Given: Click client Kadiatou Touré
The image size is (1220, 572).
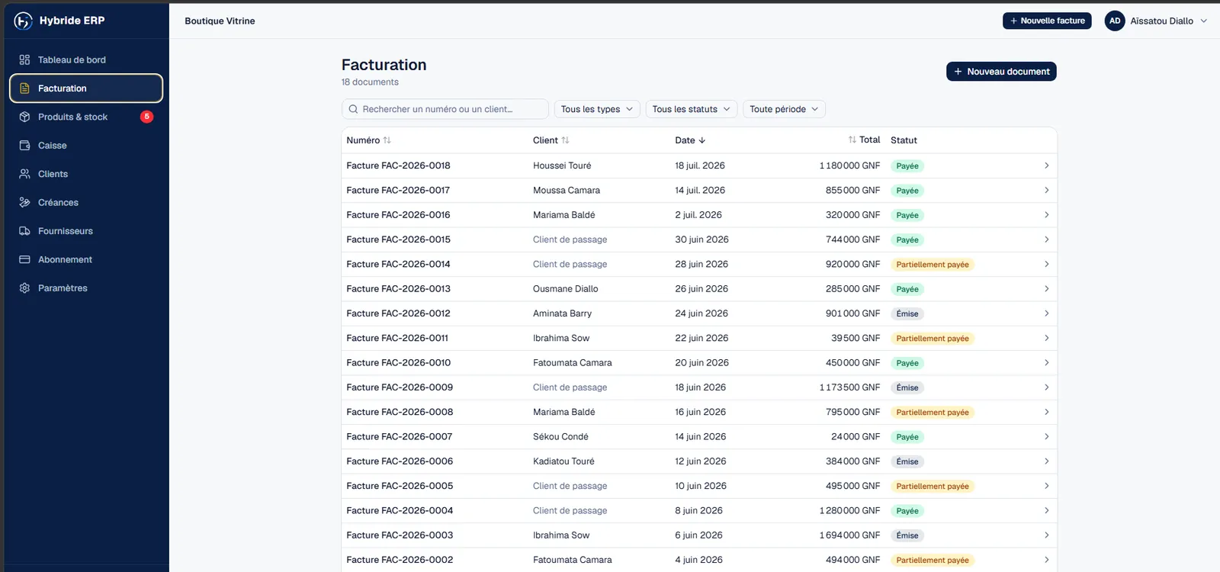Looking at the screenshot, I should point(563,461).
